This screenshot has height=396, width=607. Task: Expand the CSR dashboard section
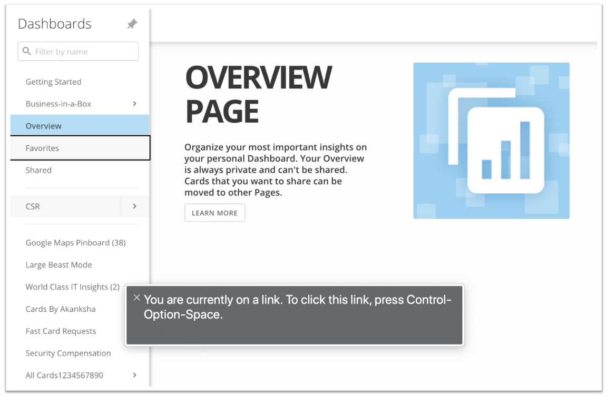tap(135, 206)
